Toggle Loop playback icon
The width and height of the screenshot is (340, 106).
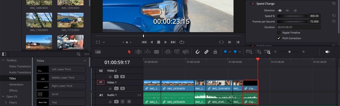pyautogui.click(x=182, y=42)
